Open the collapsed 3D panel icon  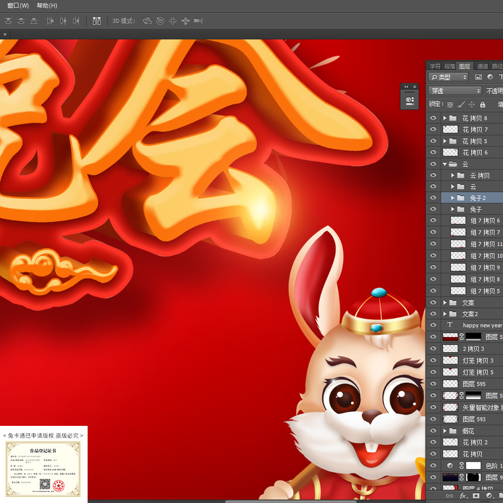(x=410, y=101)
